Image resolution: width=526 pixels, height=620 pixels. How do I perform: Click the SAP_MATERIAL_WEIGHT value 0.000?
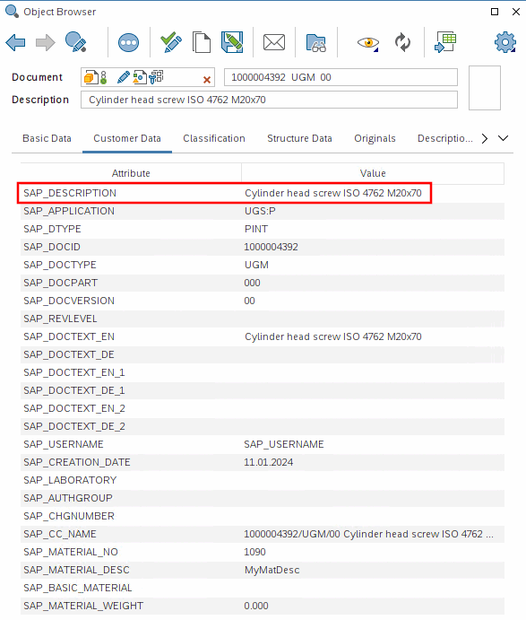click(256, 606)
